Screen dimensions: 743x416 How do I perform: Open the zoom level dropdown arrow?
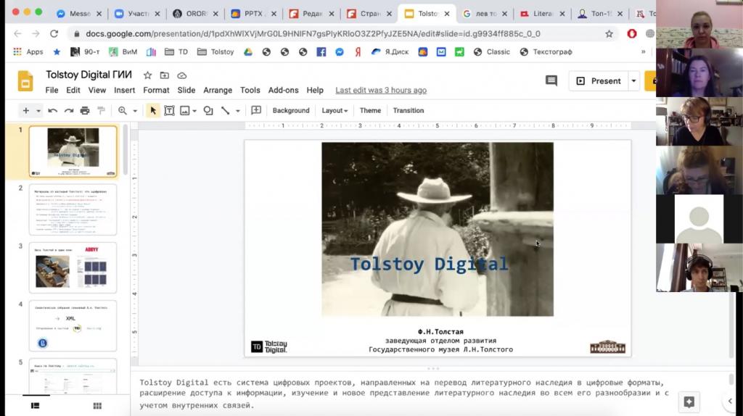click(x=135, y=111)
